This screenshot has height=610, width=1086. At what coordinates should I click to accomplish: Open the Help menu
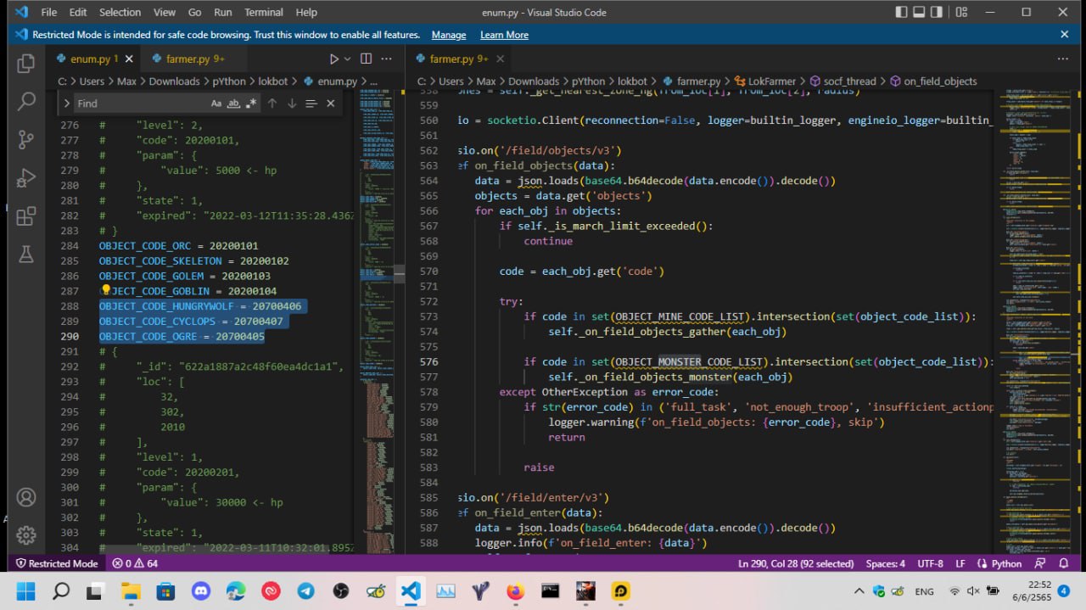[x=306, y=12]
